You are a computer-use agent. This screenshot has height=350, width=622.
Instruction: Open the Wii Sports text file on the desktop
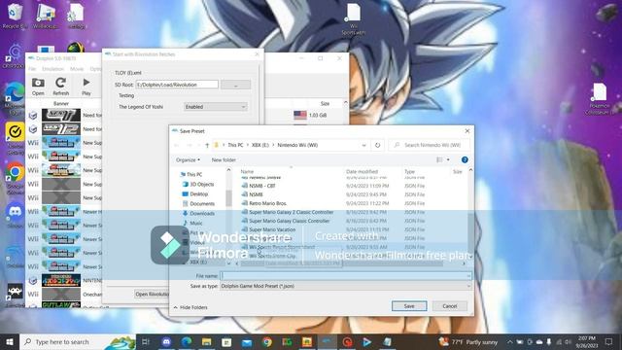353,19
